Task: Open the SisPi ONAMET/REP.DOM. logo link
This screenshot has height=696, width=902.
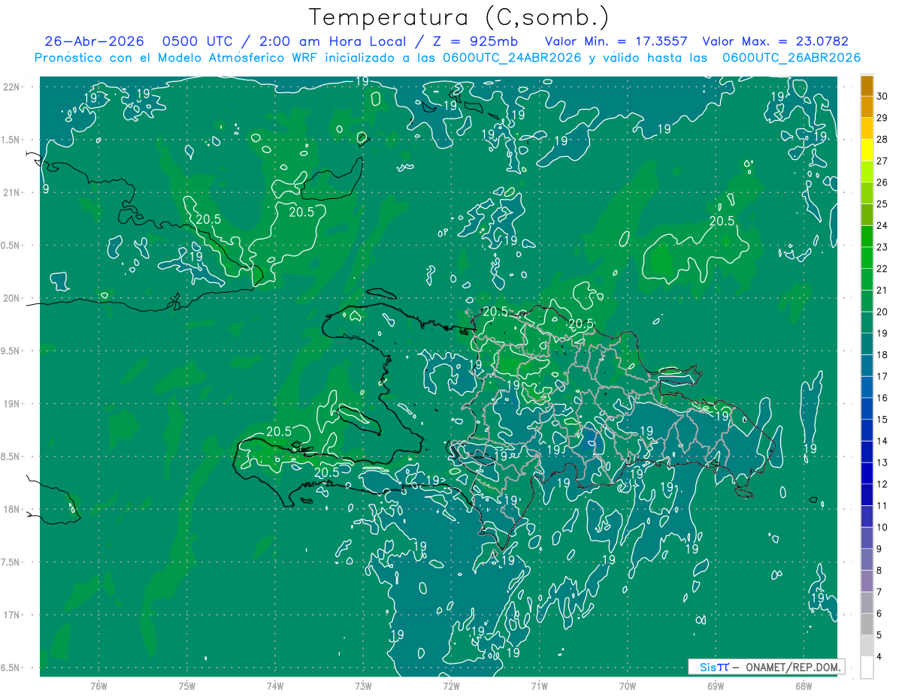Action: (766, 667)
